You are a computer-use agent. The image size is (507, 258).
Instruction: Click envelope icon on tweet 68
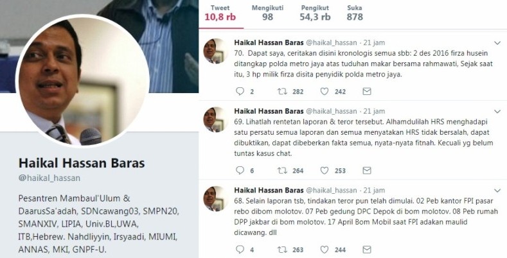pos(367,250)
